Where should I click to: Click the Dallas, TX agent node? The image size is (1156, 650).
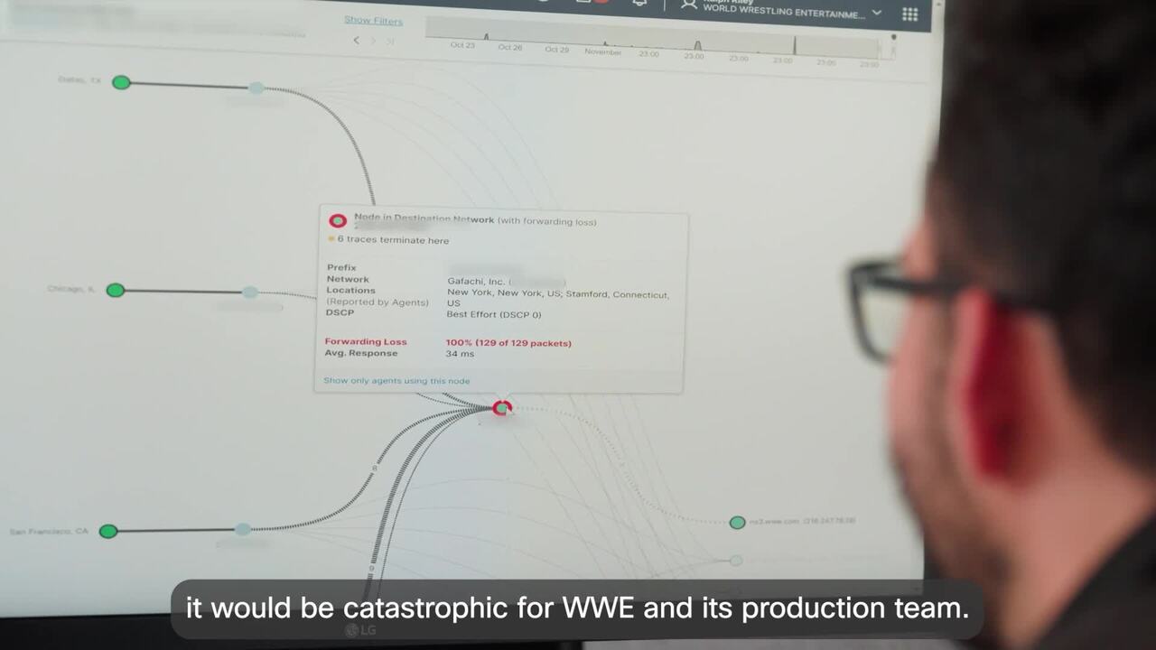pyautogui.click(x=121, y=83)
